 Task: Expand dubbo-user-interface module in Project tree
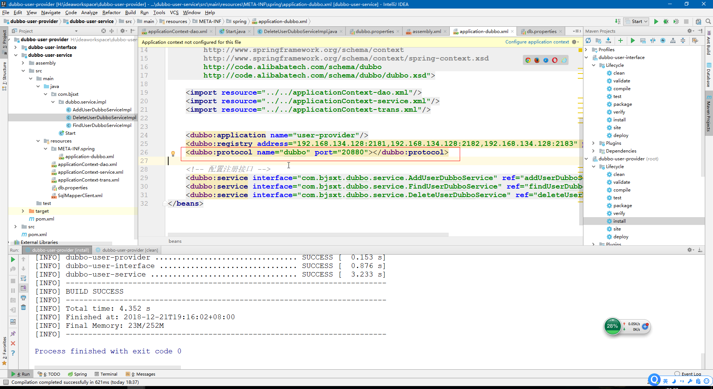point(15,47)
